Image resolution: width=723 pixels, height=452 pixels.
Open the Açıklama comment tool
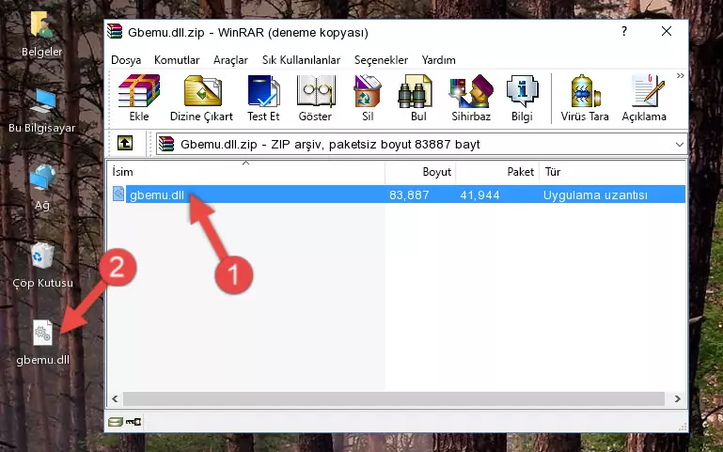tap(644, 98)
